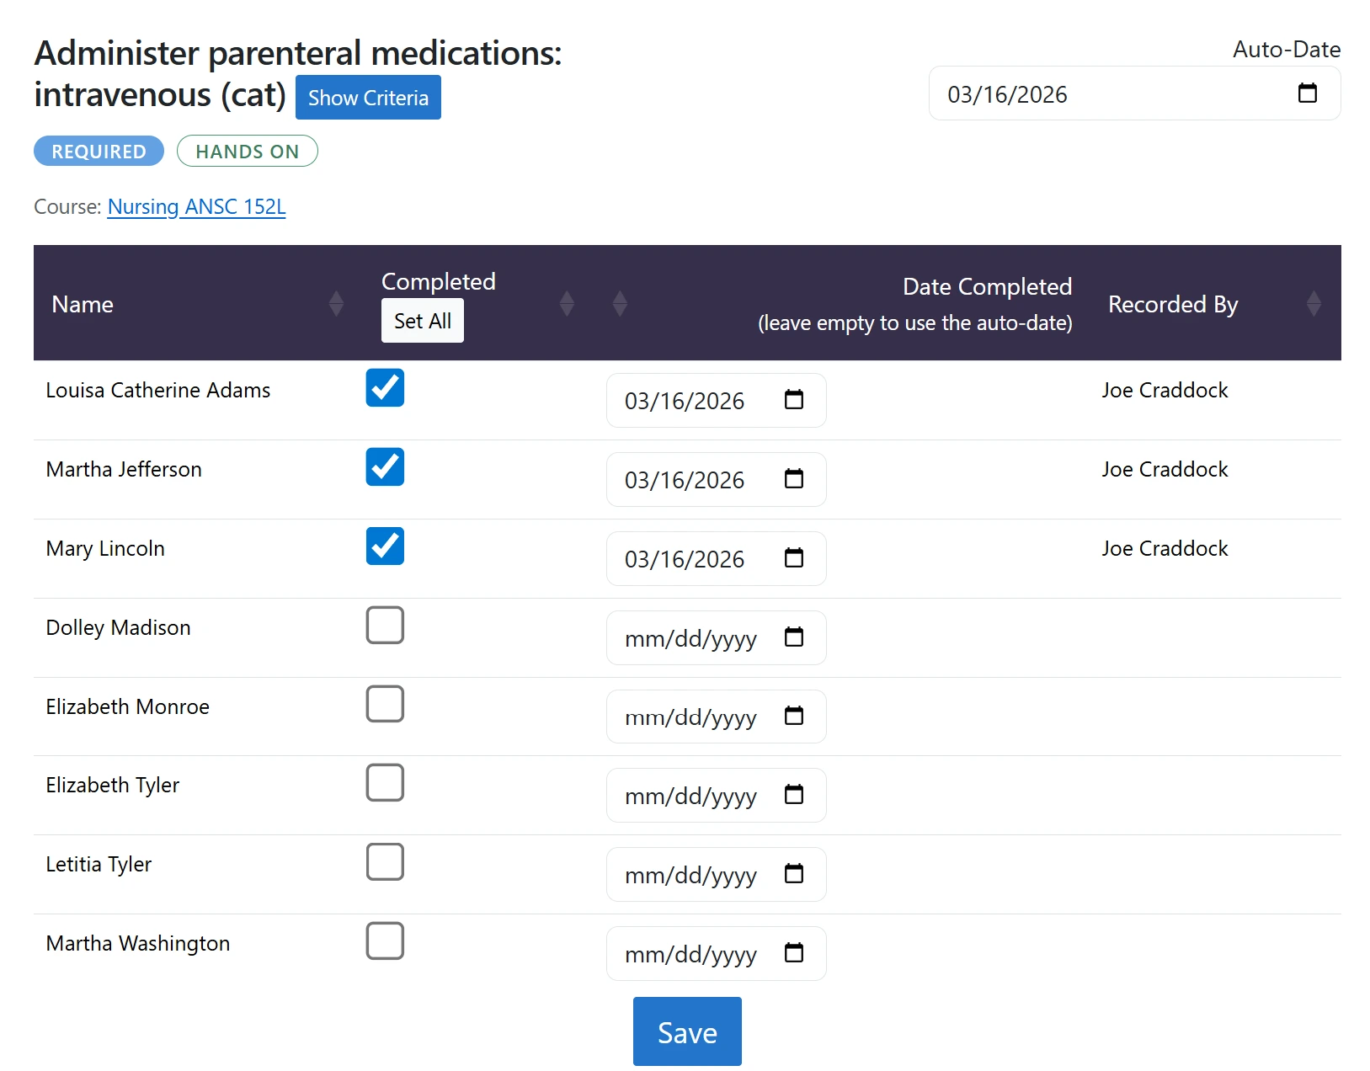Uncheck Completed for Louisa Catherine Adams
This screenshot has width=1370, height=1071.
pyautogui.click(x=385, y=387)
